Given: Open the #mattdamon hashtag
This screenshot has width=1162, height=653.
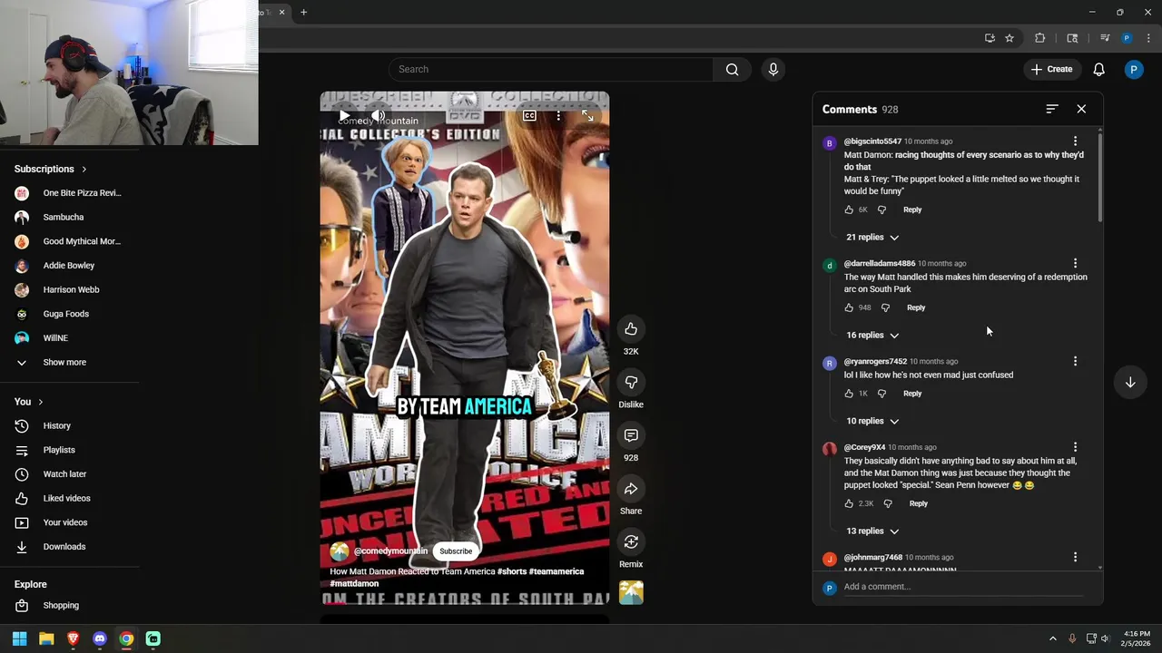Looking at the screenshot, I should [354, 584].
